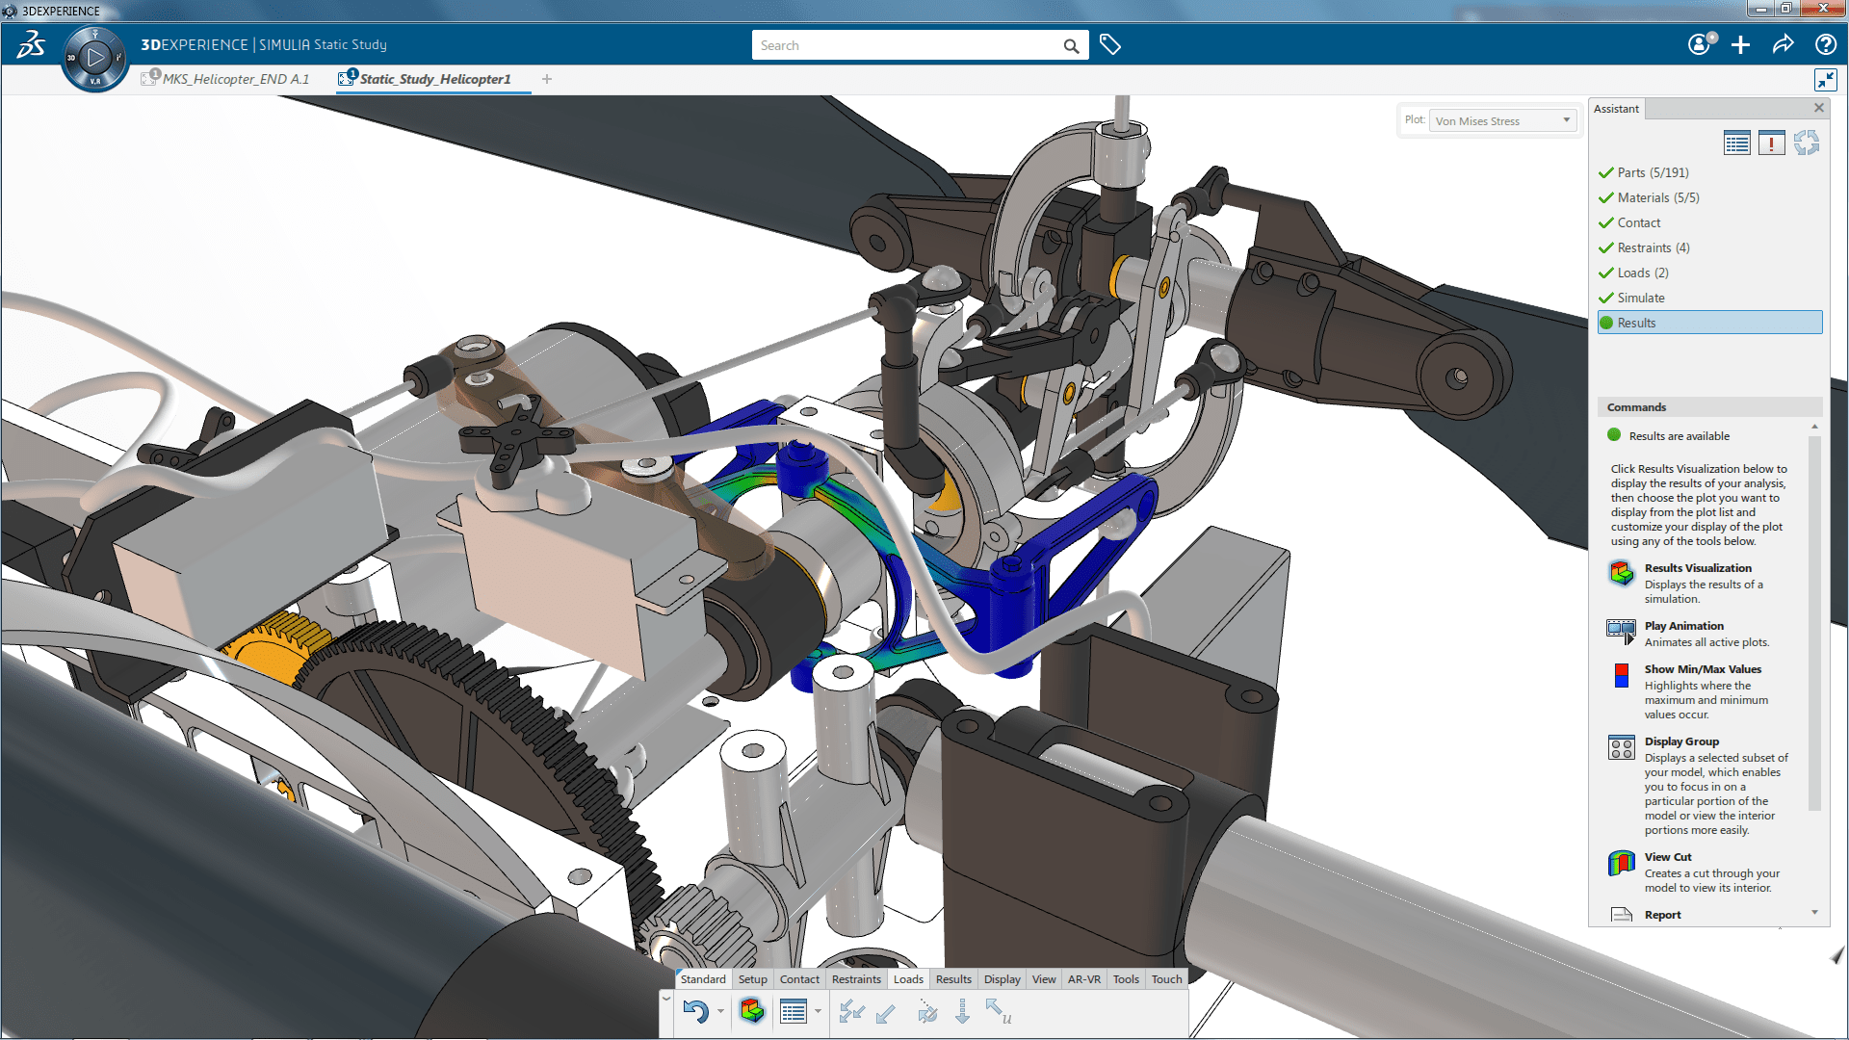Select the Loads (2) assistant step

point(1642,273)
